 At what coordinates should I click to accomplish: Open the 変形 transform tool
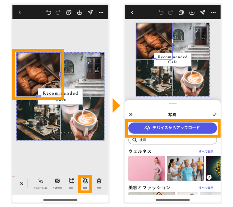pyautogui.click(x=71, y=184)
